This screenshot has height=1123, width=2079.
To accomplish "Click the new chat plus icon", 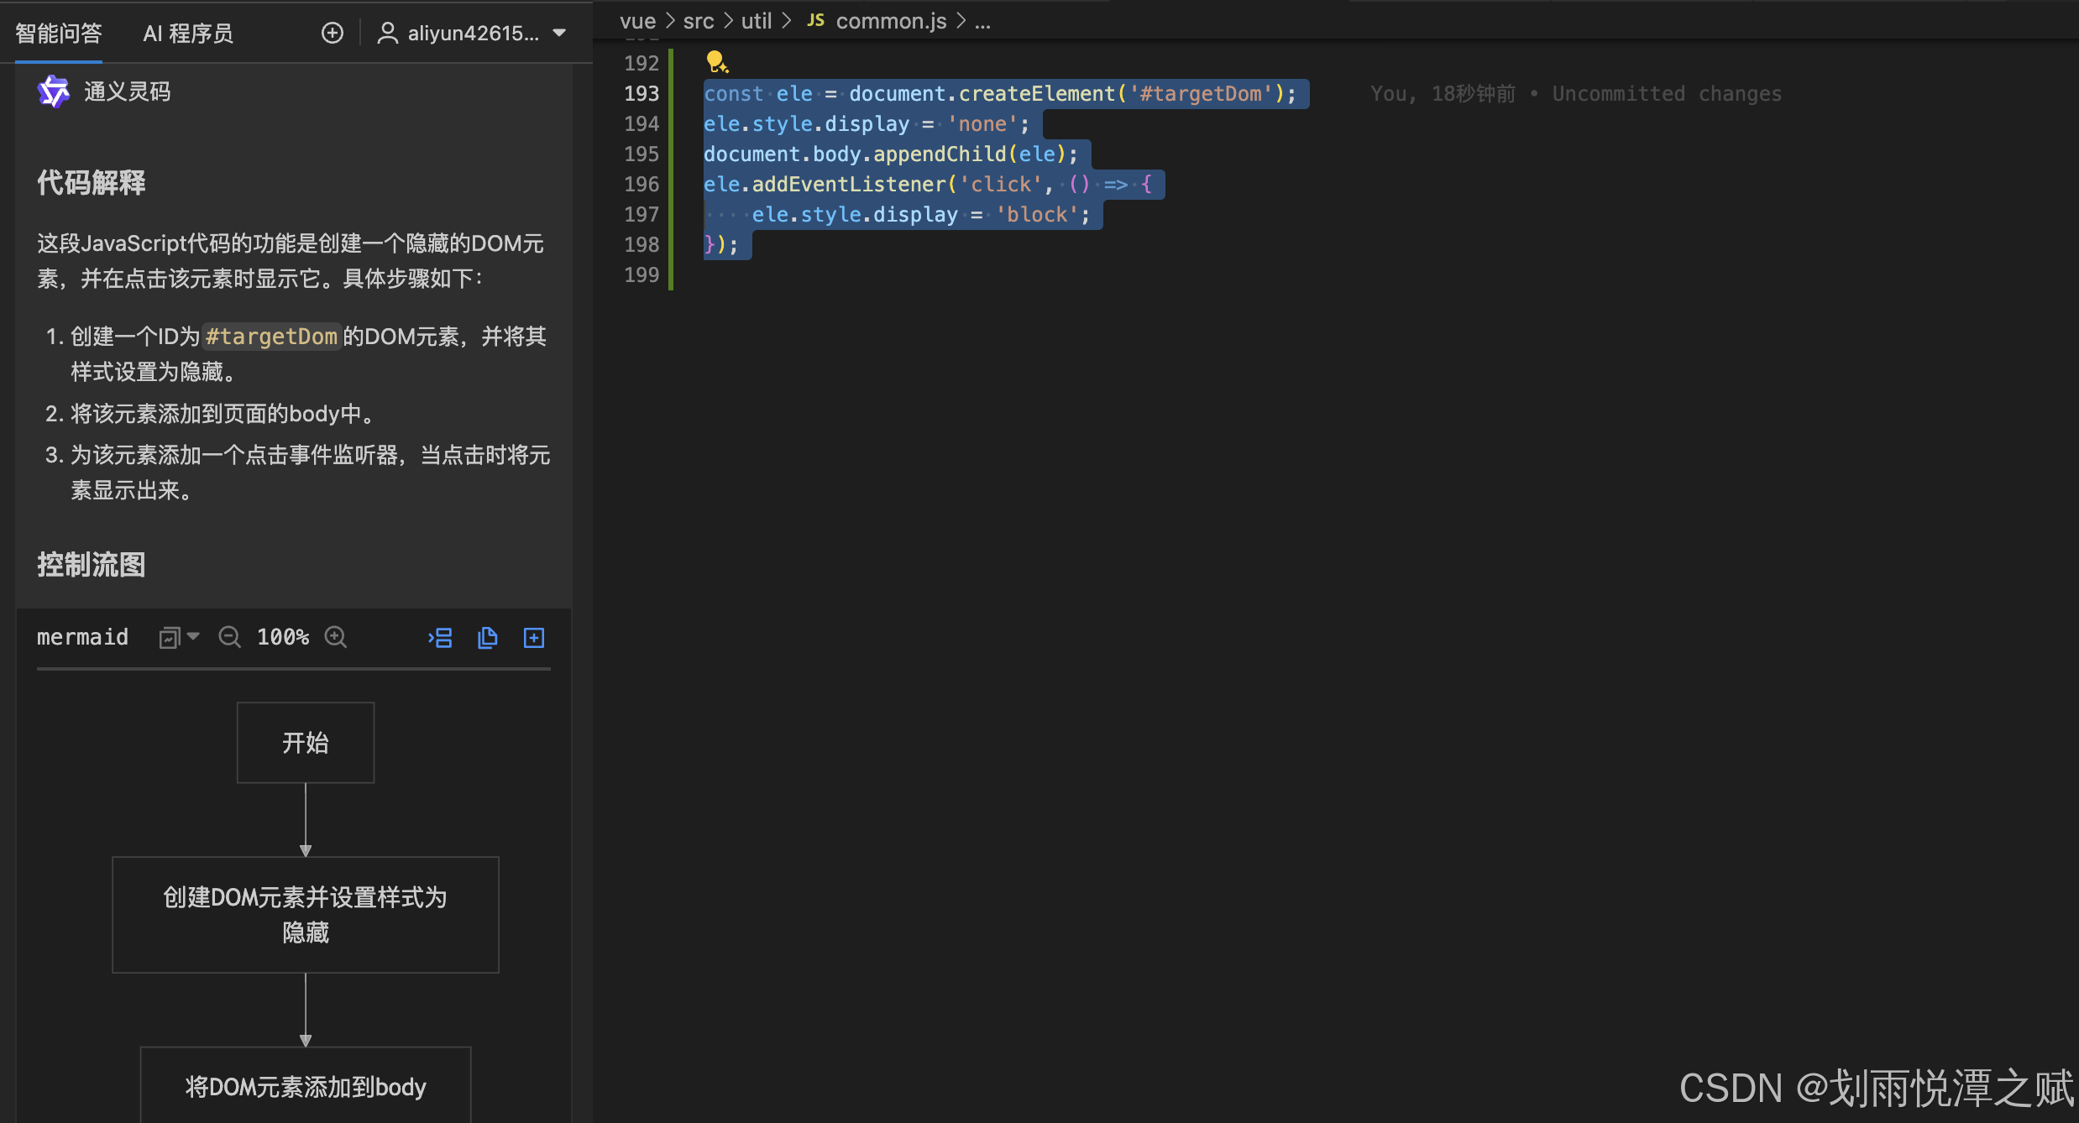I will 333,33.
